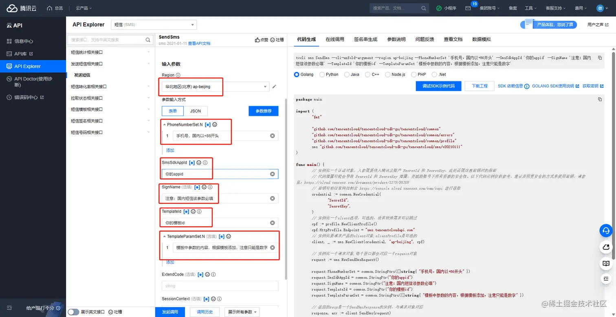Click the info icon beside SDK 依赖信息
Screen dimensions: 616x317
[527, 86]
